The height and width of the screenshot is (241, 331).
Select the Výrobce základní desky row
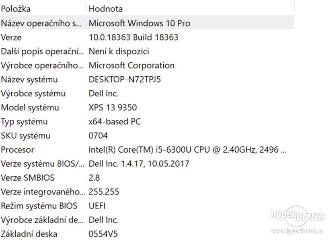point(147,220)
